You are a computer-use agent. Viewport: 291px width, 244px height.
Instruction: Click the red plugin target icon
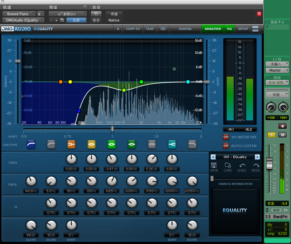pos(259,14)
